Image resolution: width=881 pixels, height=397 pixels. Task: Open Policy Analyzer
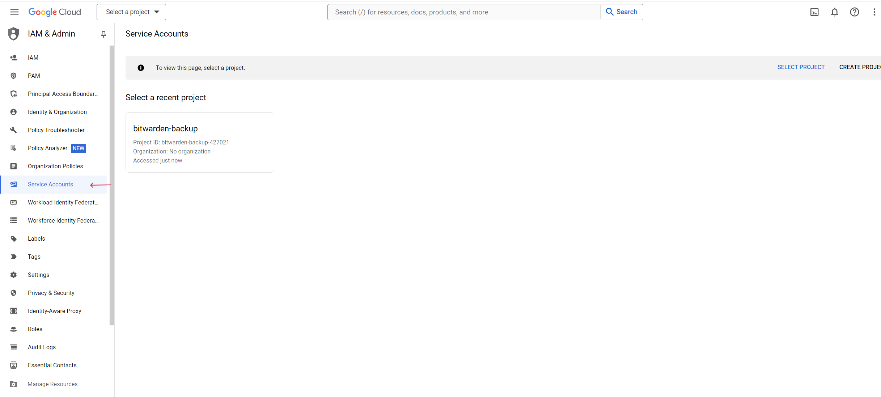click(47, 148)
